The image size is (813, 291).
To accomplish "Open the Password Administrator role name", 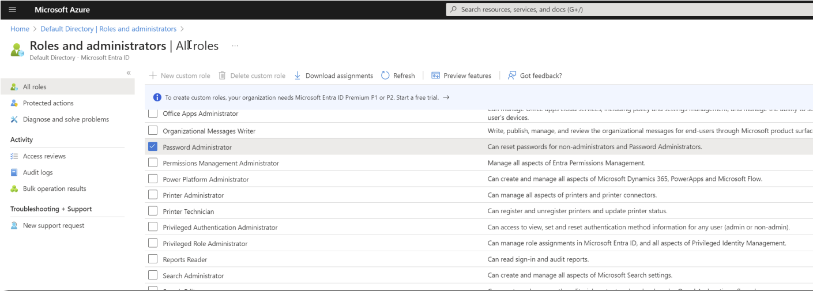I will pos(197,147).
